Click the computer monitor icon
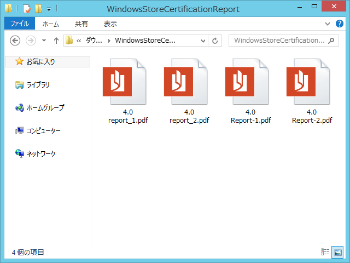The height and width of the screenshot is (263, 350). click(20, 130)
